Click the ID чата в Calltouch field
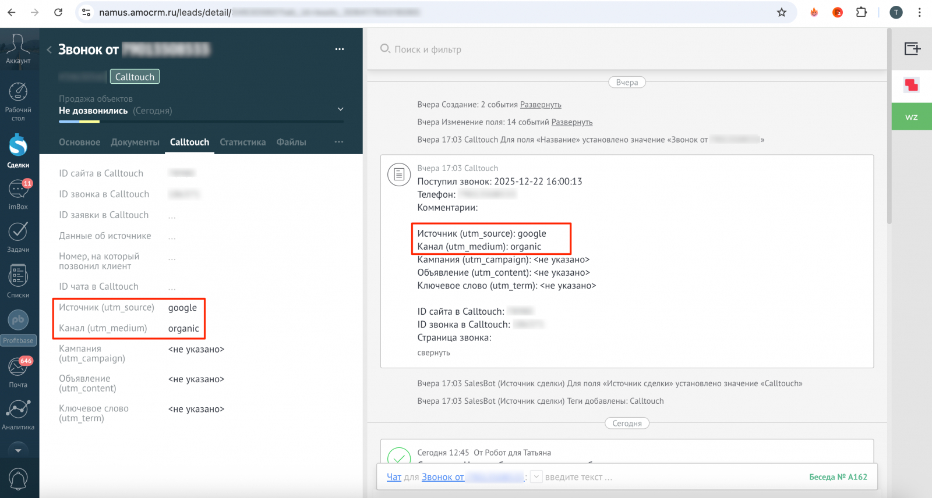 click(x=172, y=287)
